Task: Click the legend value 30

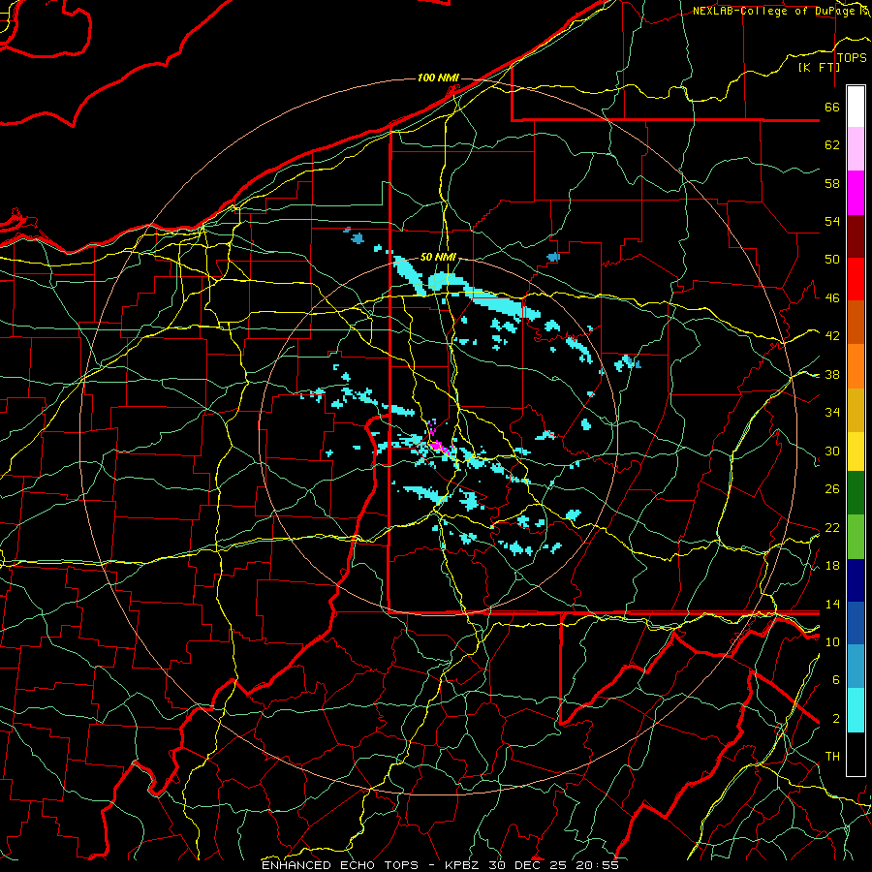Action: tap(832, 451)
